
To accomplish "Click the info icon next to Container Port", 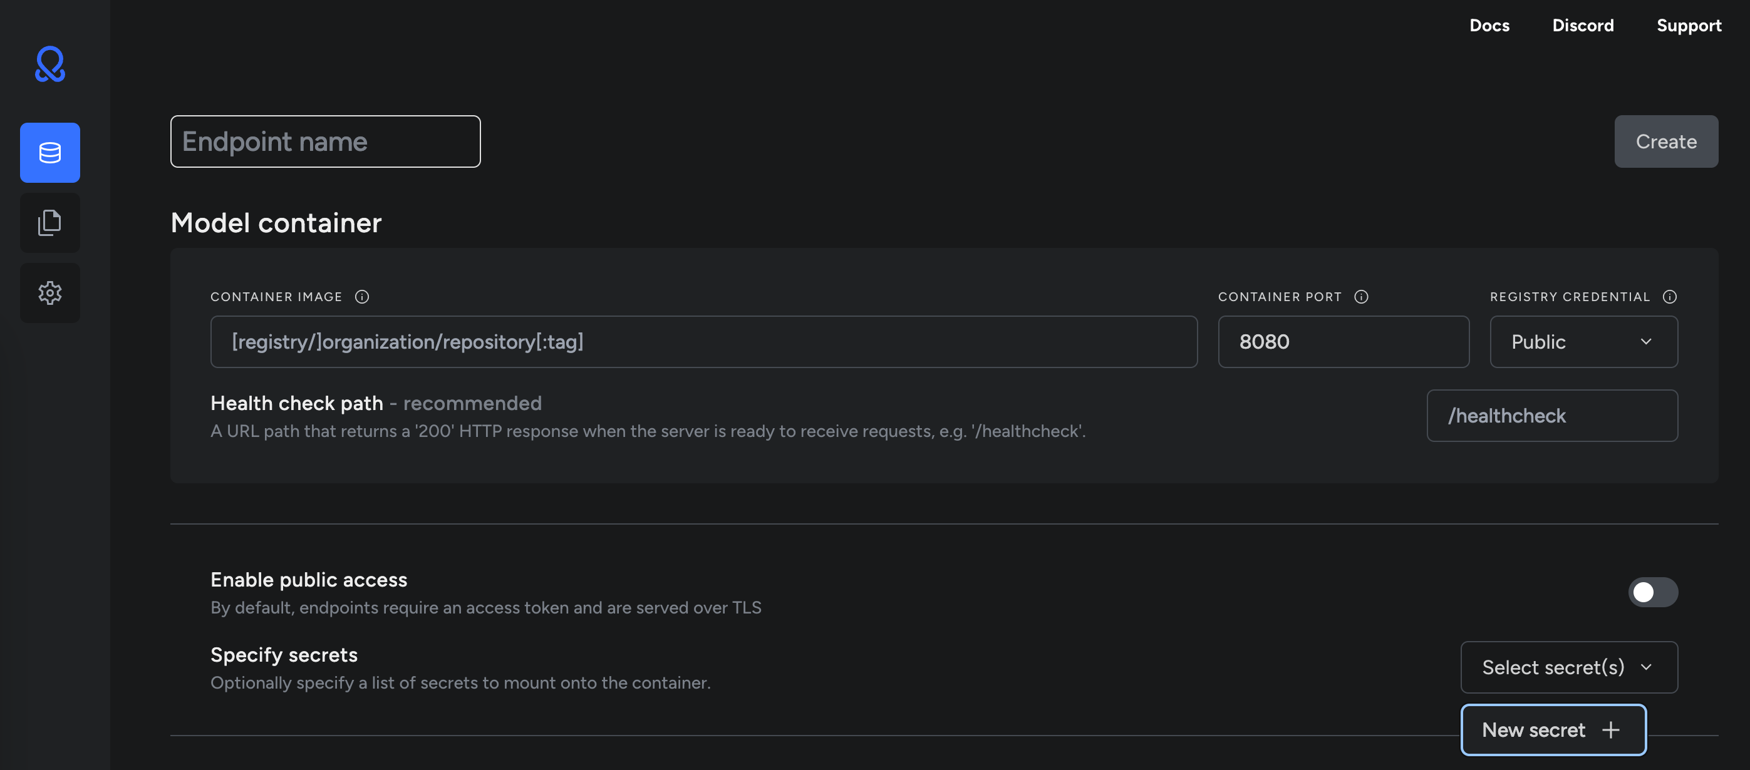I will pos(1361,297).
